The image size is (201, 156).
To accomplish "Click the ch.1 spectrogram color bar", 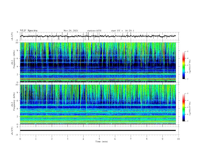I will [x=183, y=65].
